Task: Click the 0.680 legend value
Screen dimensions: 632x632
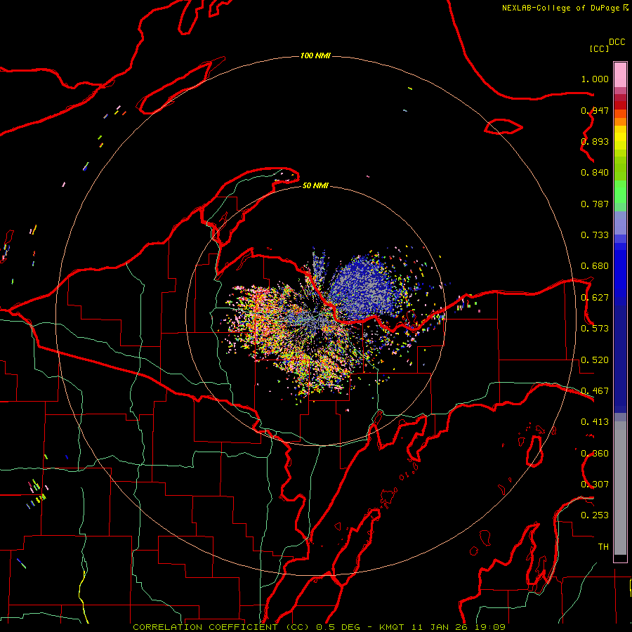Action: coord(595,266)
